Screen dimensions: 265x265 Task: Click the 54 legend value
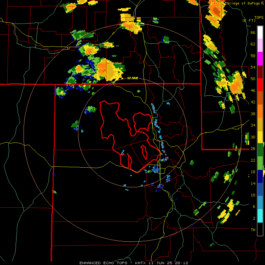[x=253, y=67]
